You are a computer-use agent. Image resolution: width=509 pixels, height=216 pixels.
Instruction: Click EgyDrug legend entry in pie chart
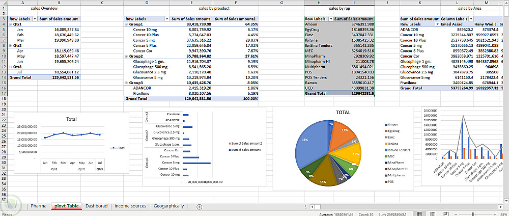392,131
